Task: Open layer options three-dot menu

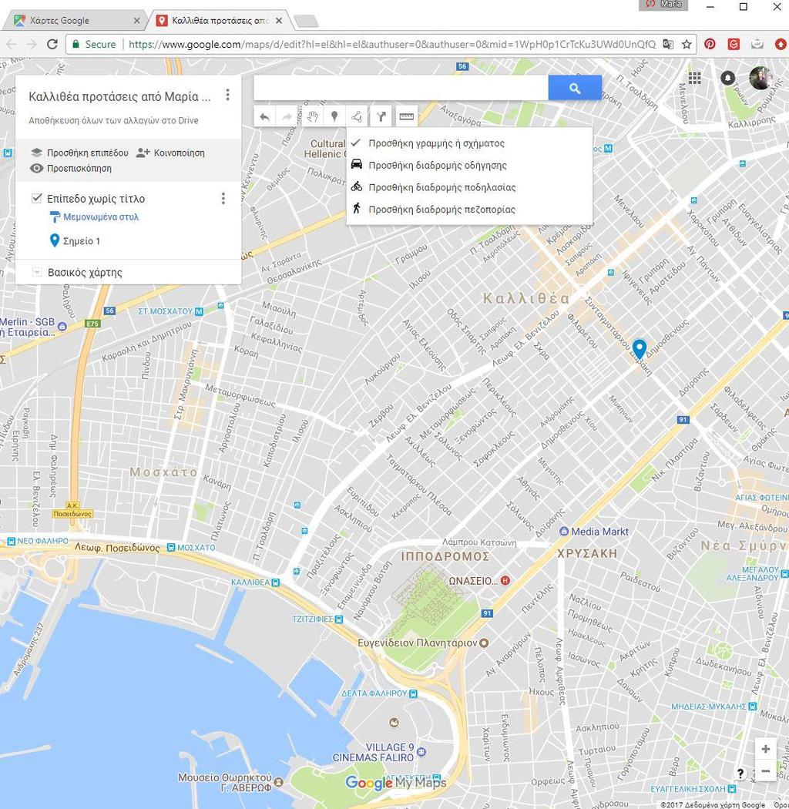Action: (x=223, y=199)
